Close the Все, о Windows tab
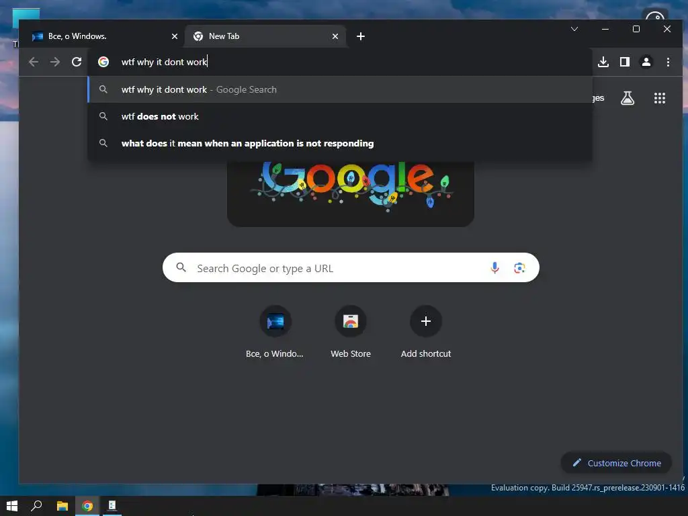This screenshot has height=516, width=688. coord(175,36)
